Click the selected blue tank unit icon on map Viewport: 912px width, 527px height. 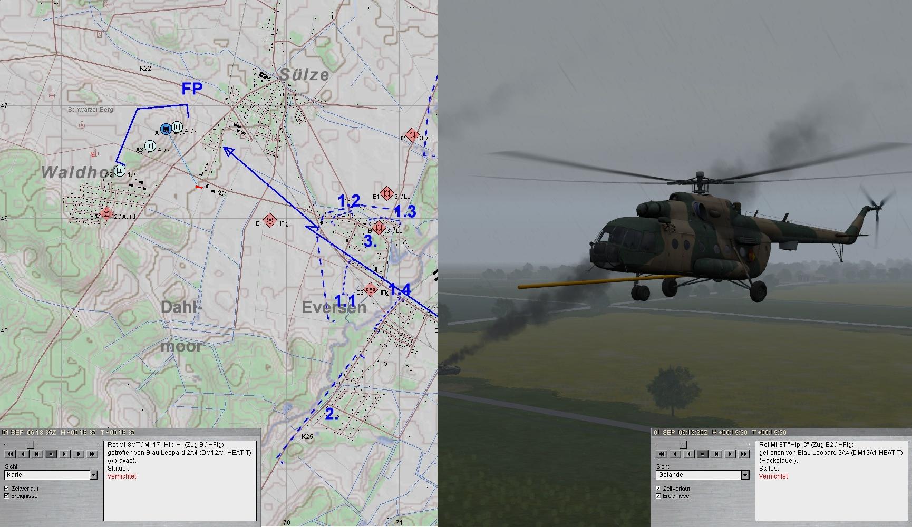click(166, 128)
